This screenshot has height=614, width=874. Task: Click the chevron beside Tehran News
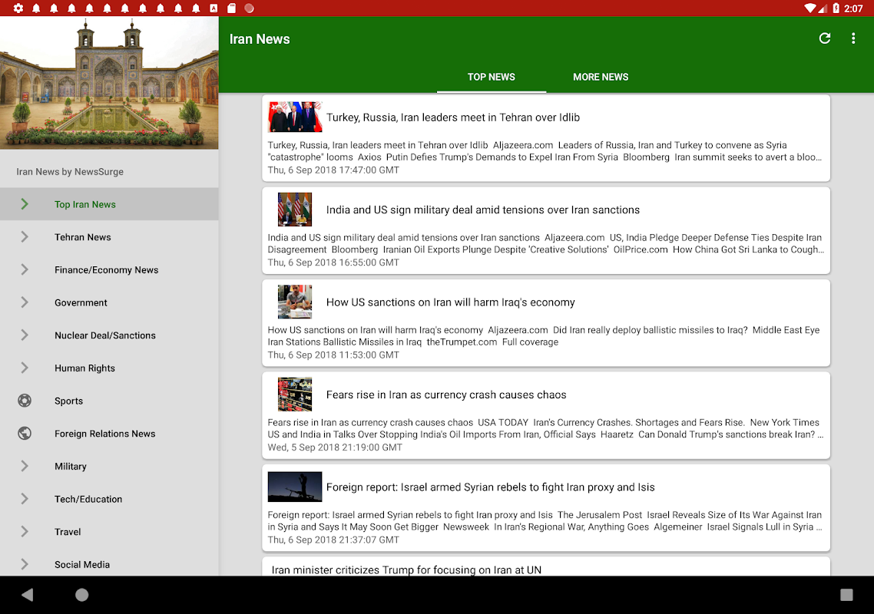point(25,237)
